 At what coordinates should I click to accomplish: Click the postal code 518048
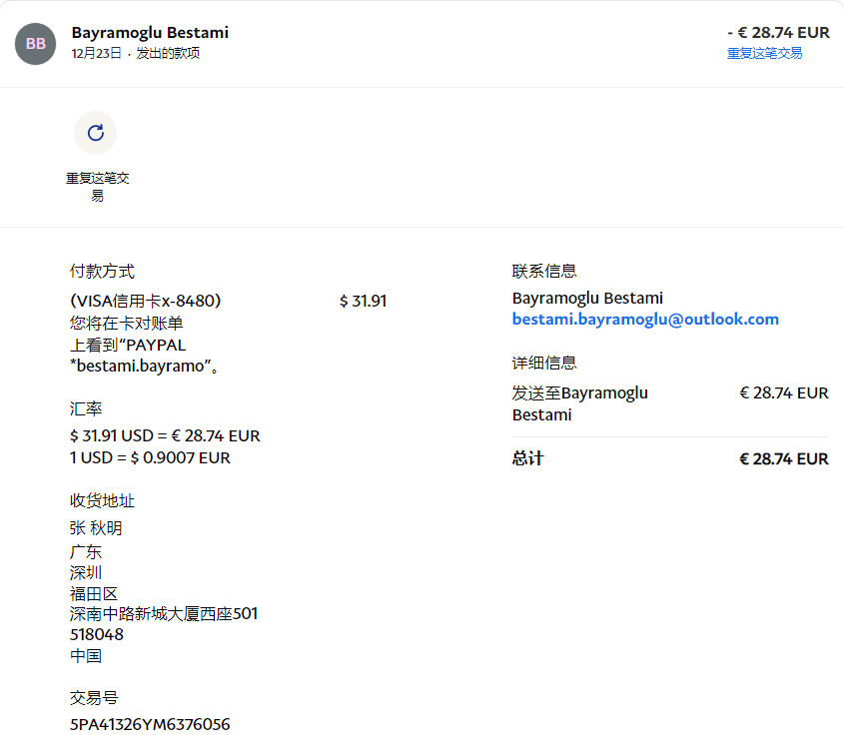97,635
